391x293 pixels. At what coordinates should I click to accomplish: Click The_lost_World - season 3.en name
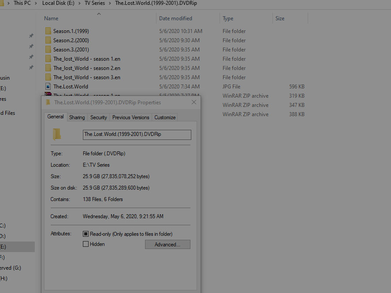(x=87, y=77)
